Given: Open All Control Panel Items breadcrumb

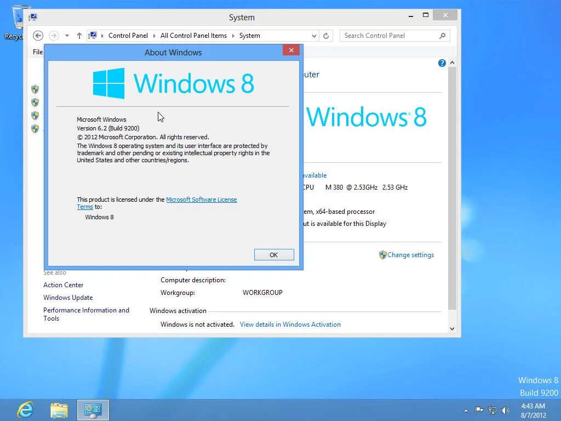Looking at the screenshot, I should (193, 35).
